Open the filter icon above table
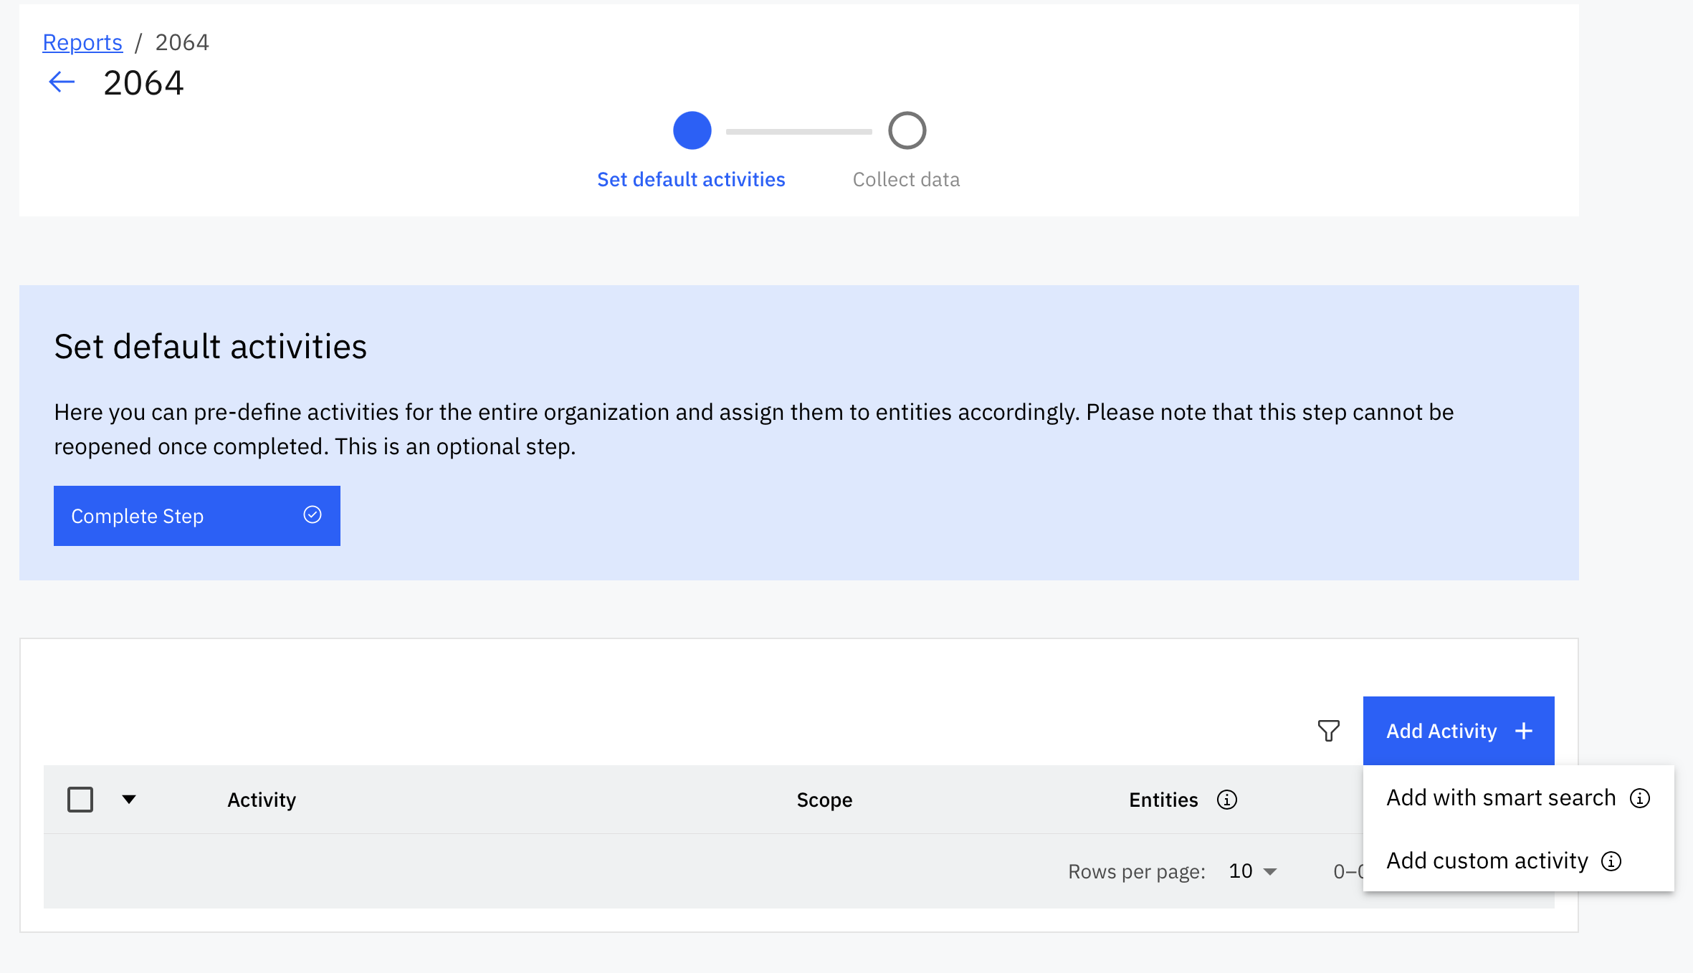This screenshot has height=973, width=1693. 1328,731
